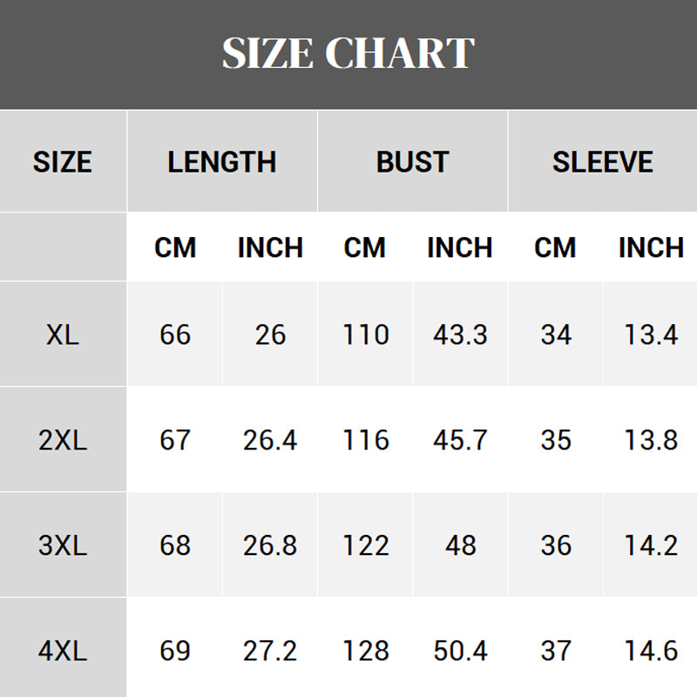Click the 4XL size row label
Screen dimensions: 697x697
[x=63, y=651]
